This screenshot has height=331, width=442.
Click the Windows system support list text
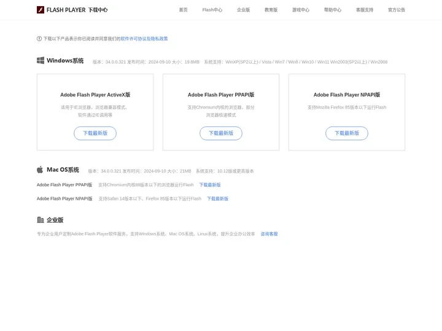tap(296, 62)
